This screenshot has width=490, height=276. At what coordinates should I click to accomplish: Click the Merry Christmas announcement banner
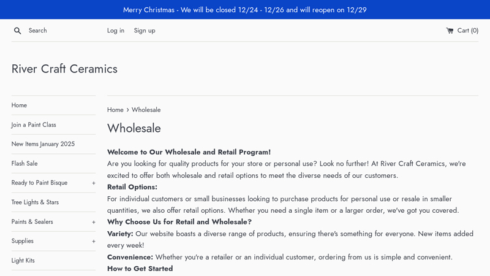point(245,10)
